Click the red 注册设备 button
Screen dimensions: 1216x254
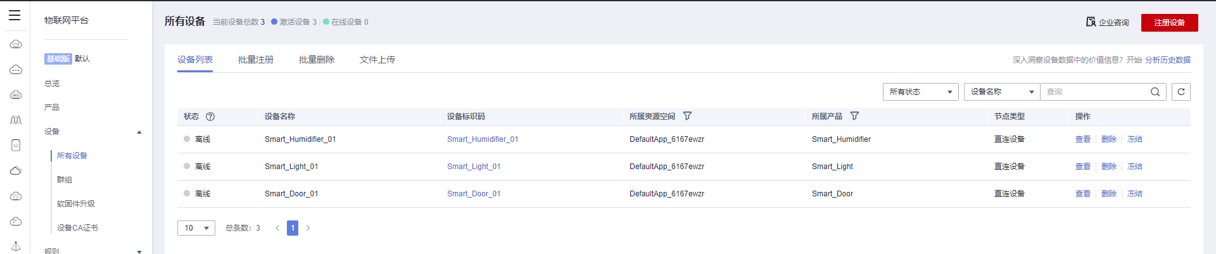pos(1169,23)
